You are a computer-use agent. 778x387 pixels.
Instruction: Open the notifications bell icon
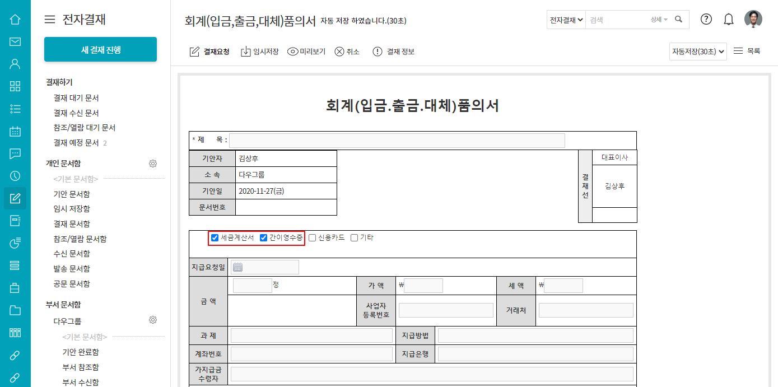tap(729, 20)
